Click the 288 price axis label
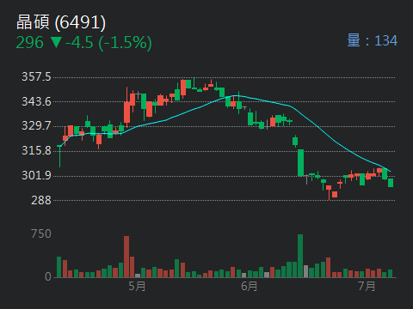This screenshot has height=309, width=413. click(x=41, y=200)
